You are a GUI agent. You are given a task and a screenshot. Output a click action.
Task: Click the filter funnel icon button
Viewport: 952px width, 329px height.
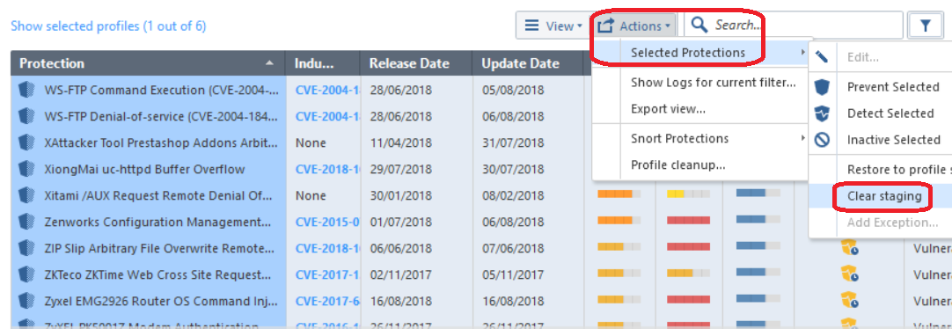coord(925,26)
